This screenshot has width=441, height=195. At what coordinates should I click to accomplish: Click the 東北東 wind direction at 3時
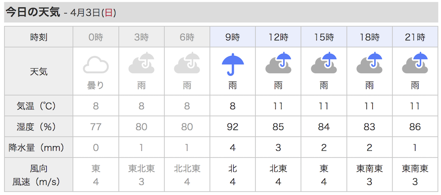142,169
